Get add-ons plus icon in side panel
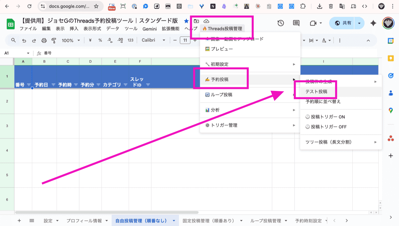399x226 pixels. (x=391, y=155)
